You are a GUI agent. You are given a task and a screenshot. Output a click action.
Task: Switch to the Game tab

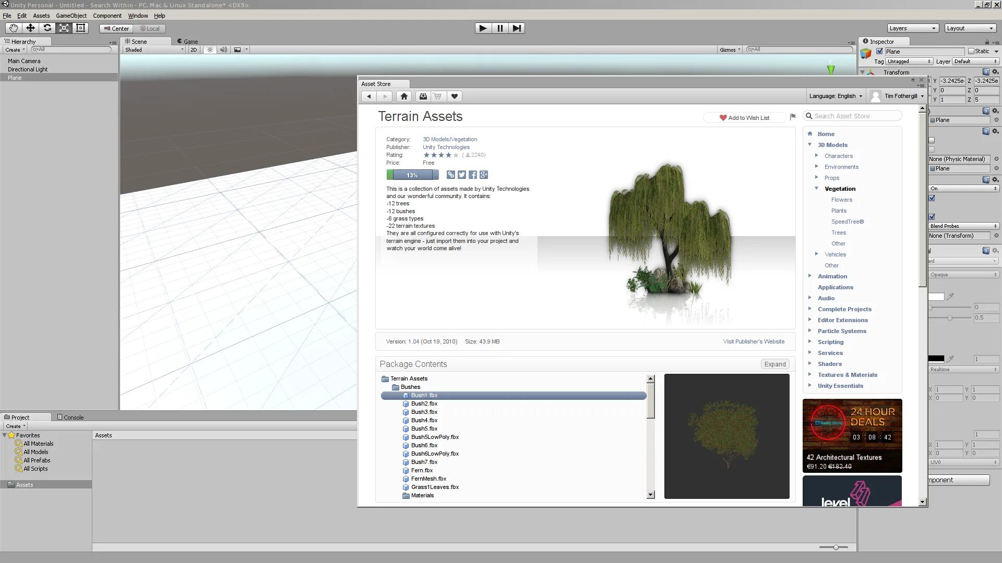point(187,41)
